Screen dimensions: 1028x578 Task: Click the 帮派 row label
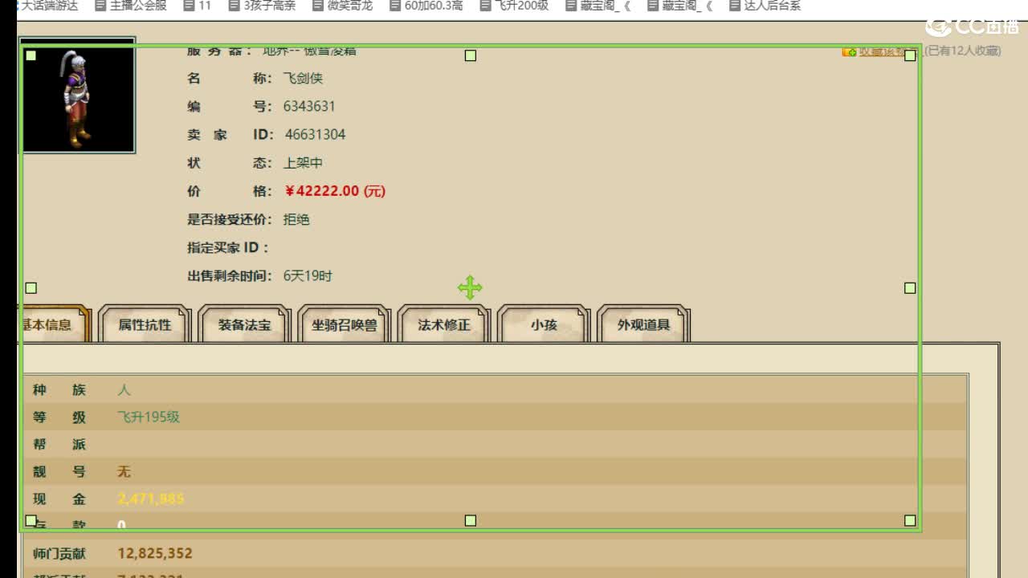(59, 445)
